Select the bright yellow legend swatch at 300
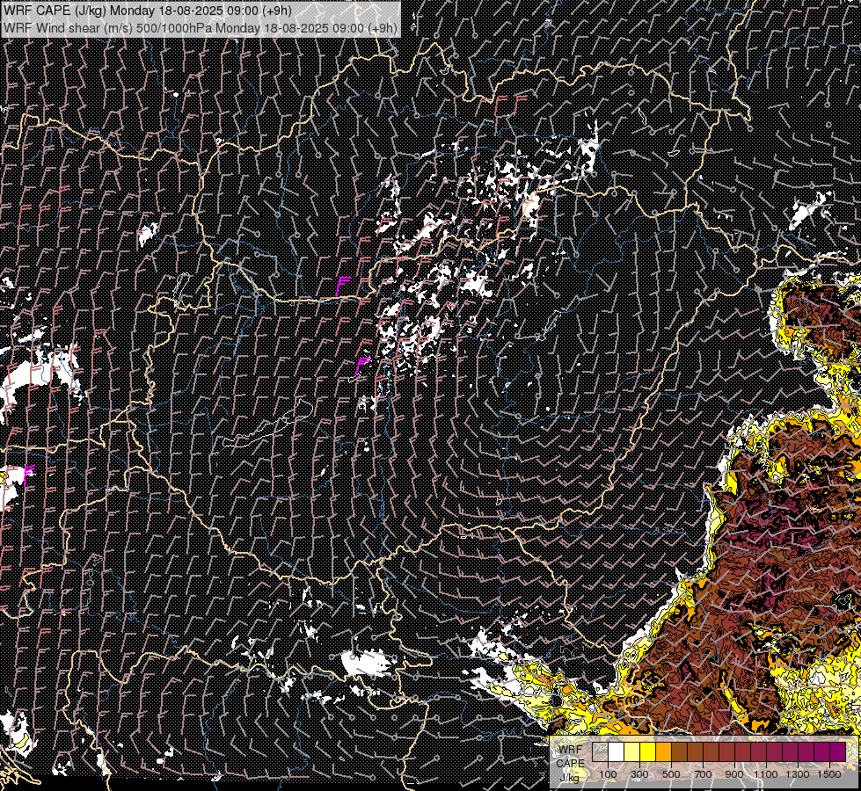The width and height of the screenshot is (861, 791). pos(647,751)
